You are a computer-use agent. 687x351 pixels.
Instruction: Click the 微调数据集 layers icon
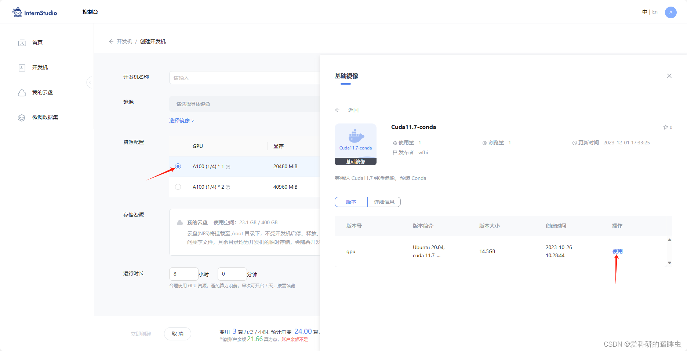click(x=22, y=118)
